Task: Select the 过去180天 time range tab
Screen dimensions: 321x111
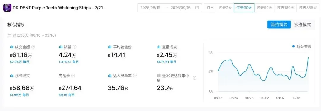Action: pos(286,8)
